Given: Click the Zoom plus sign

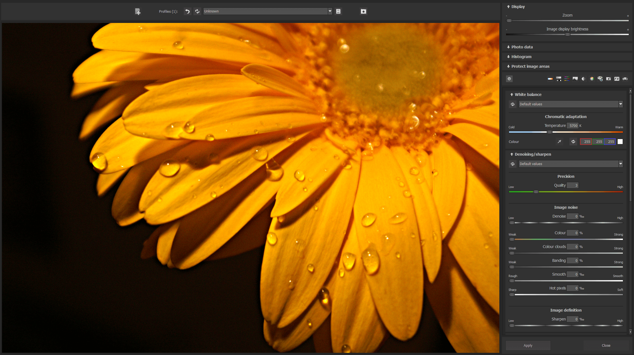Looking at the screenshot, I should pyautogui.click(x=628, y=16).
